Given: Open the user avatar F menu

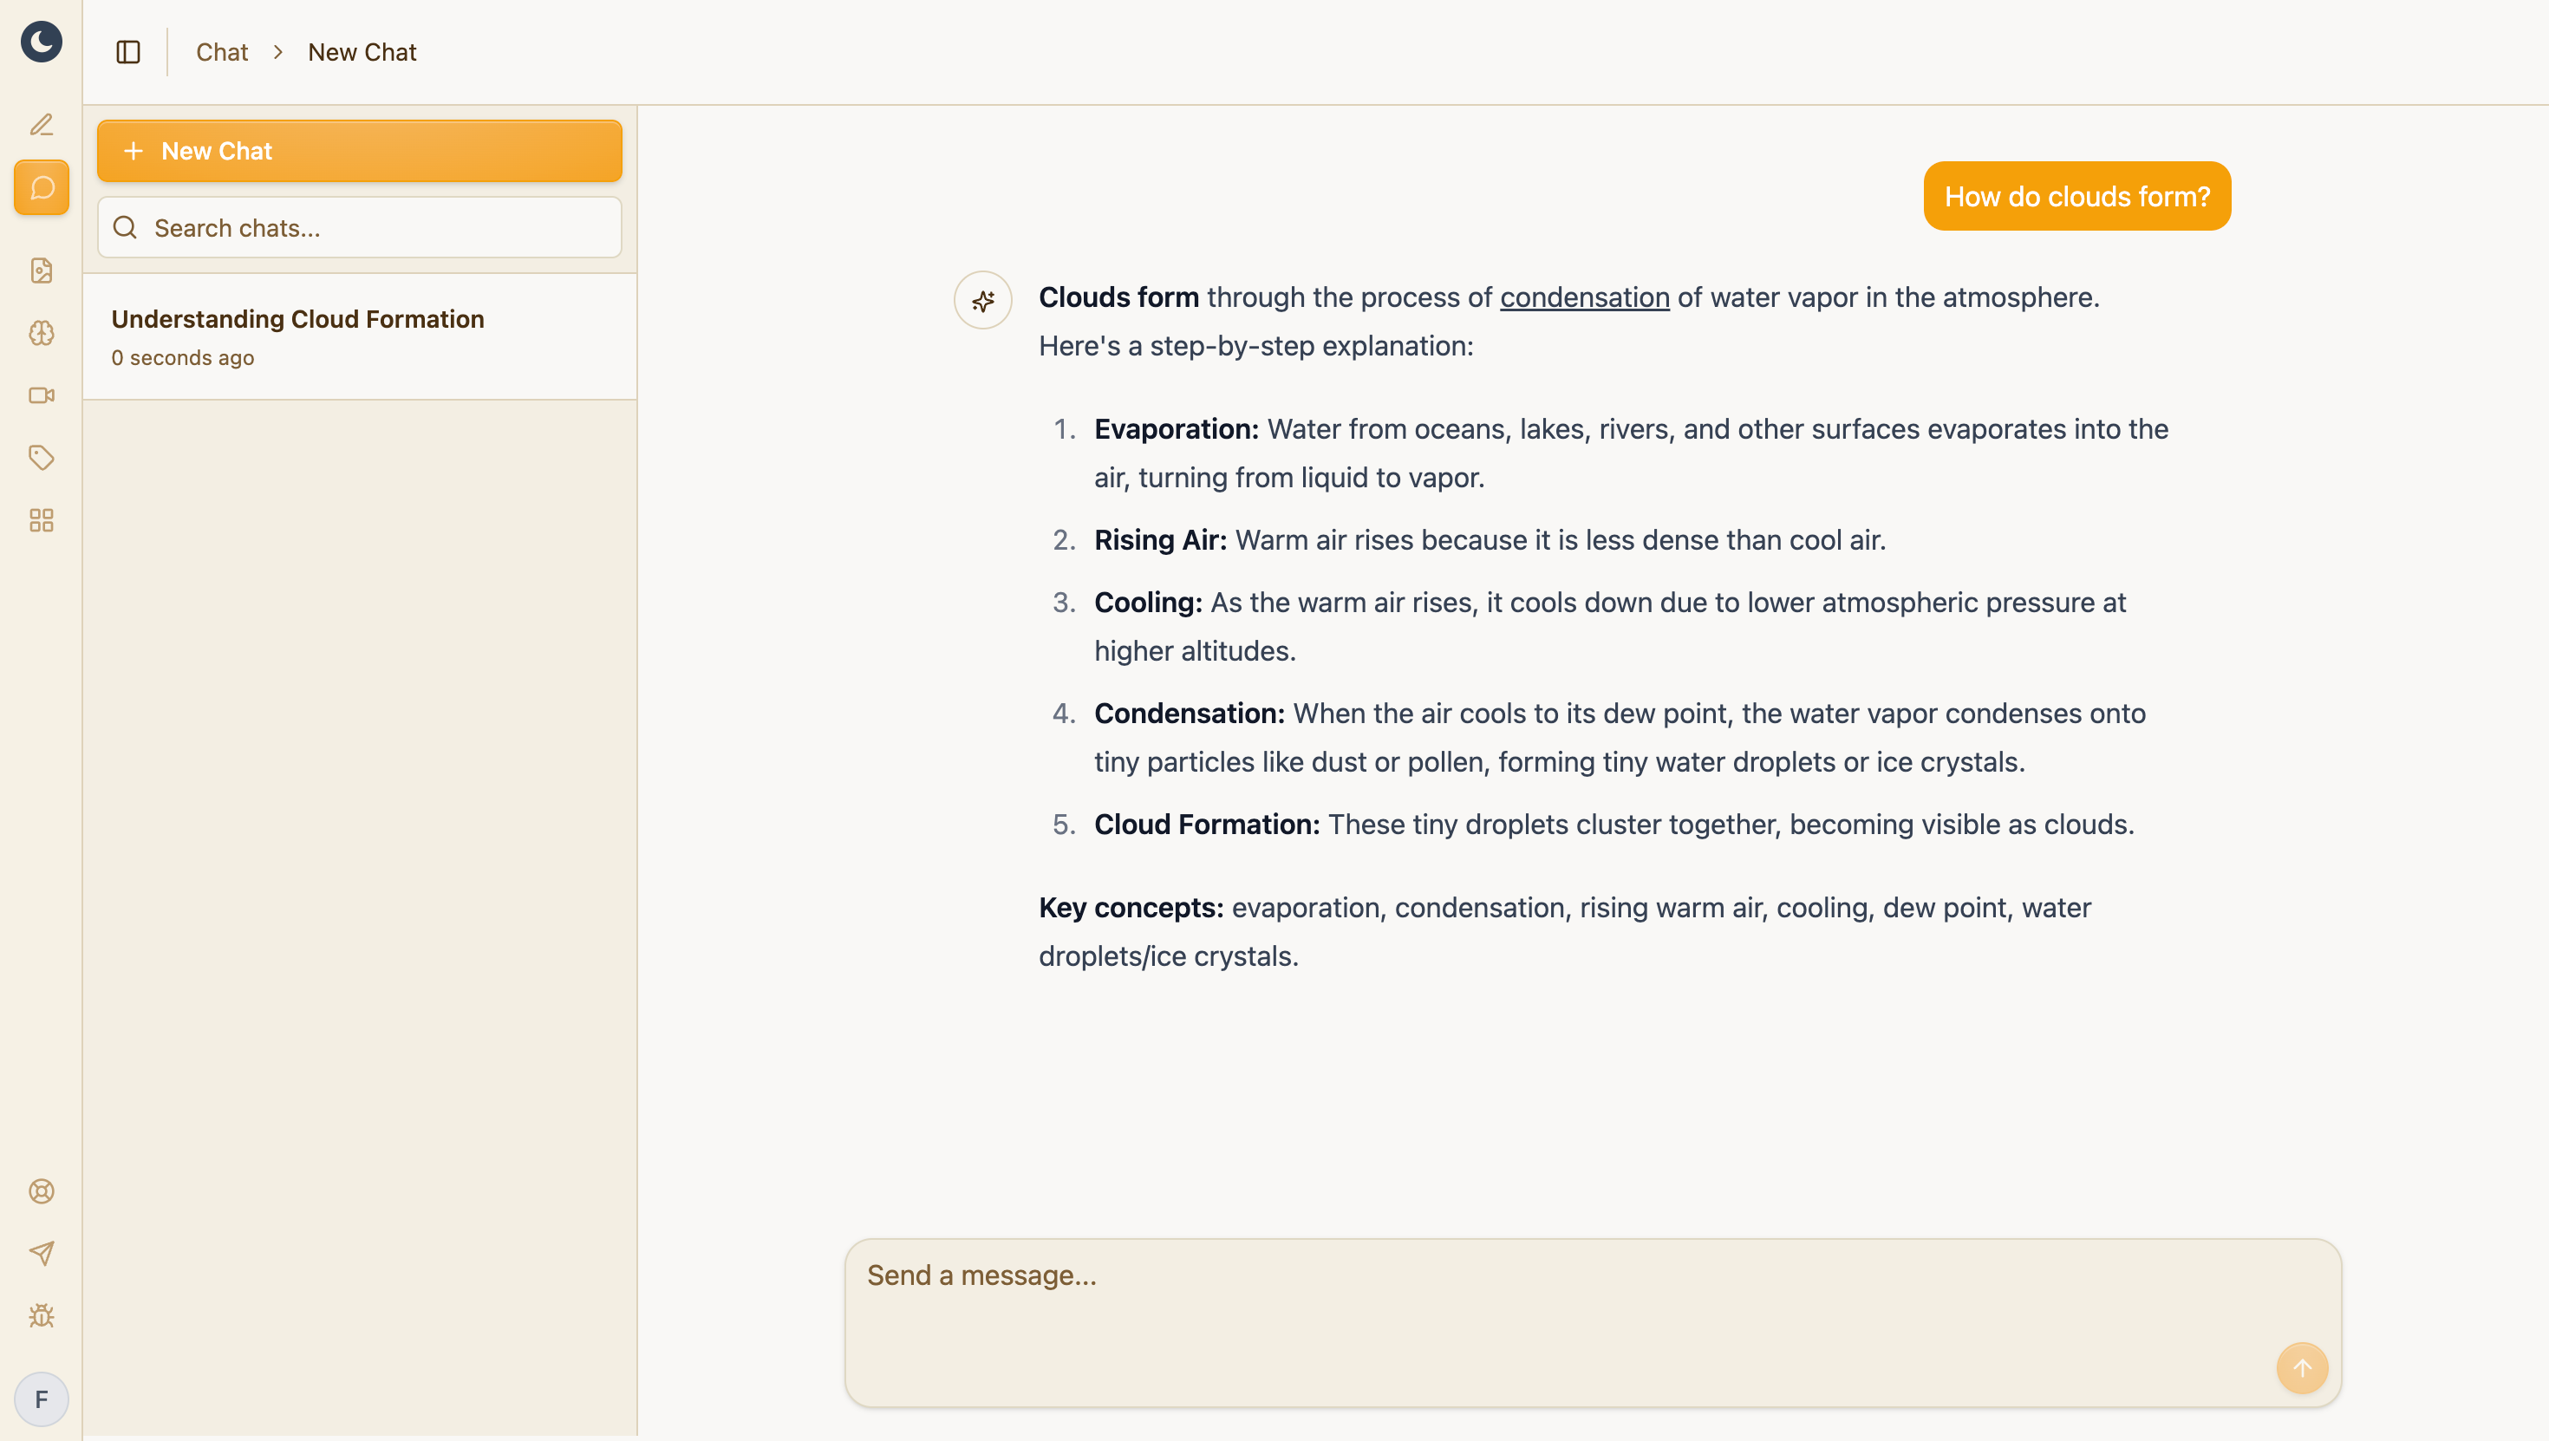Looking at the screenshot, I should tap(41, 1399).
